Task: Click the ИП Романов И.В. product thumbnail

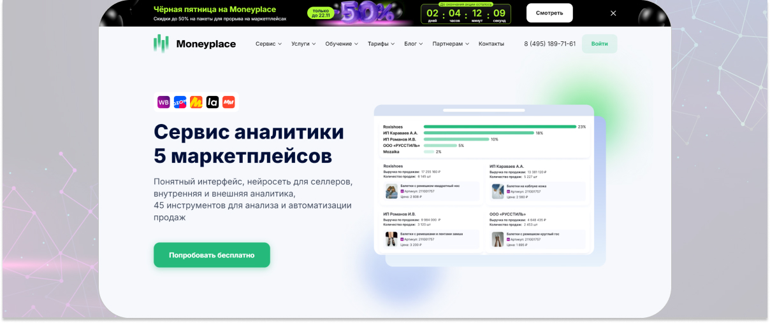Action: 391,239
